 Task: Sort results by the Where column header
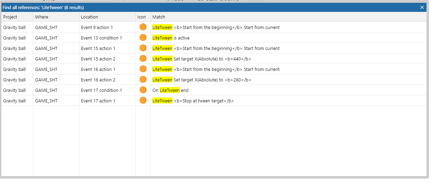pos(42,17)
